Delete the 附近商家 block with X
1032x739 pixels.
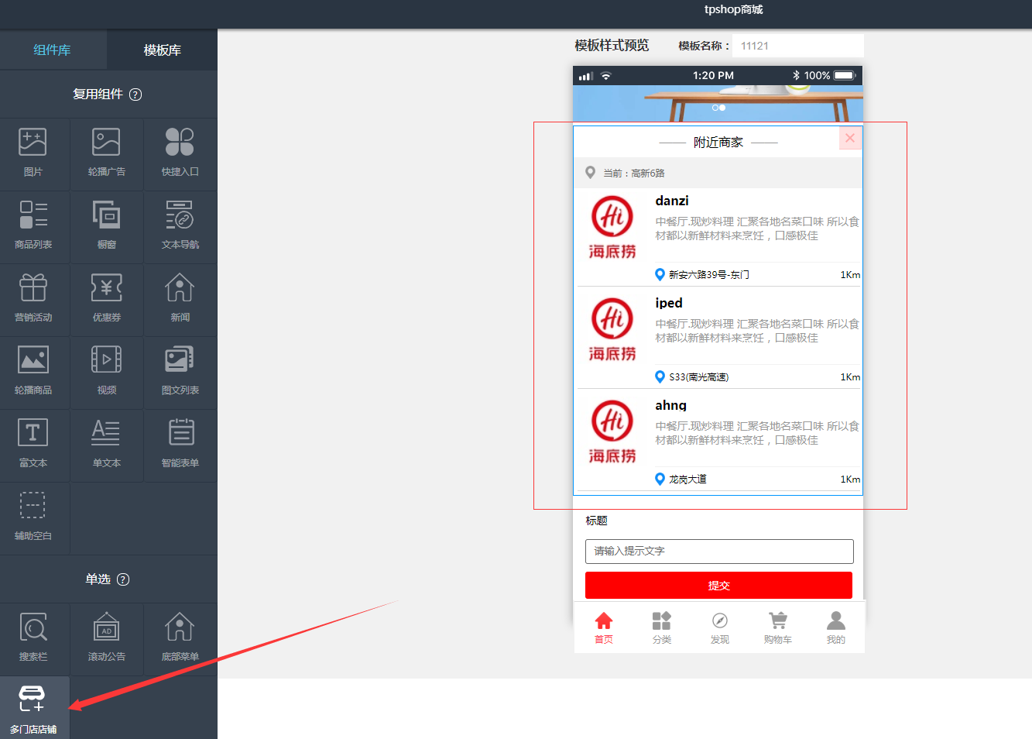(x=850, y=139)
